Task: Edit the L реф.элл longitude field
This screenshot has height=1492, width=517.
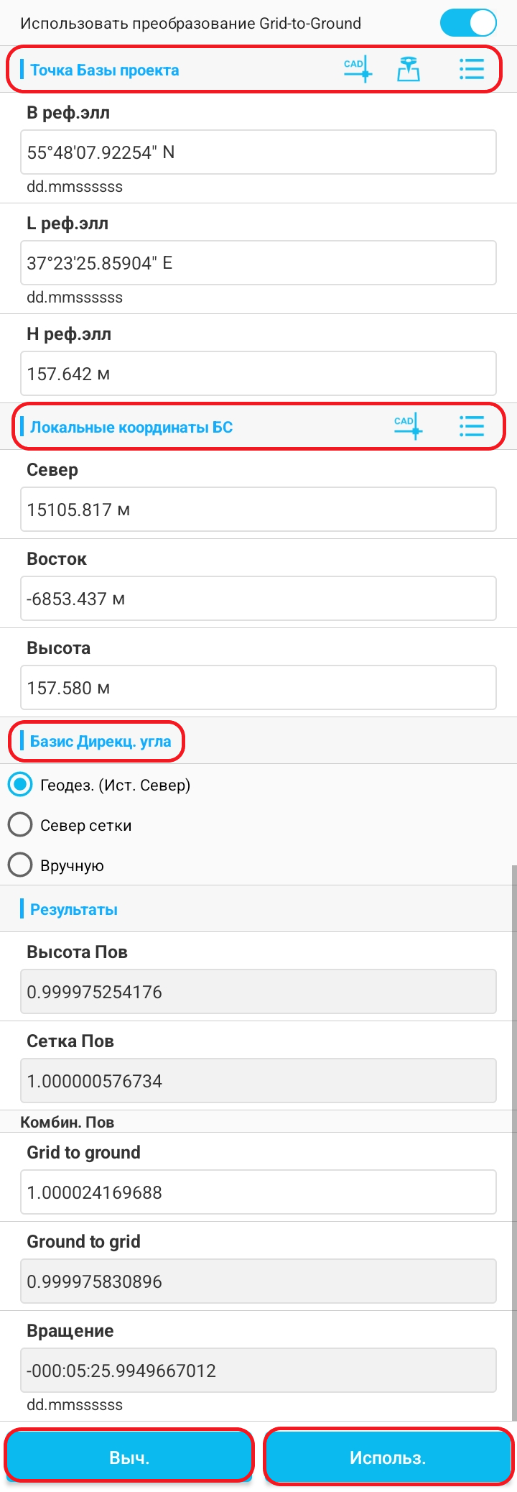Action: pos(258,263)
